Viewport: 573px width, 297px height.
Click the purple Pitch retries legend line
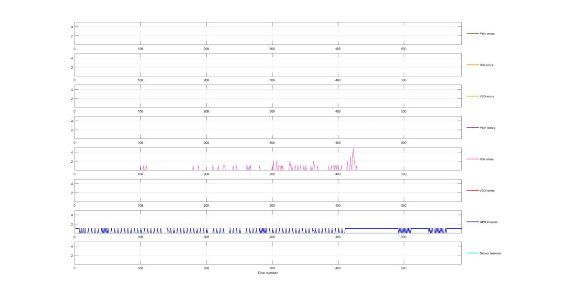tap(472, 127)
